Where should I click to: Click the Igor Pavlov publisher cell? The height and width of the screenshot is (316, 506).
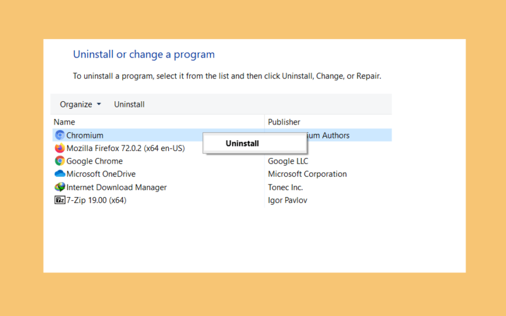[288, 200]
